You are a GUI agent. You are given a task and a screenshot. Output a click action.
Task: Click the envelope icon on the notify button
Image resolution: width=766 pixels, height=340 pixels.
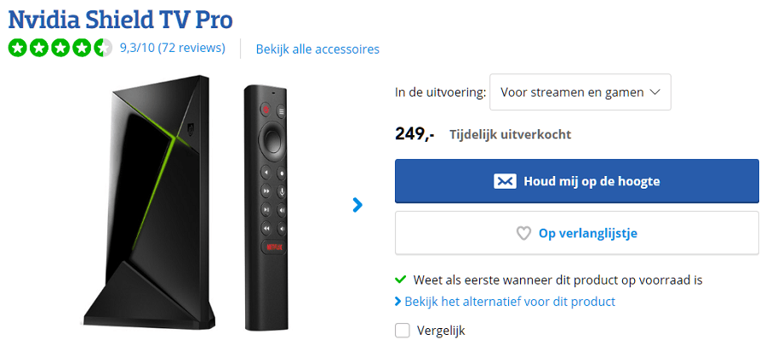pyautogui.click(x=505, y=181)
